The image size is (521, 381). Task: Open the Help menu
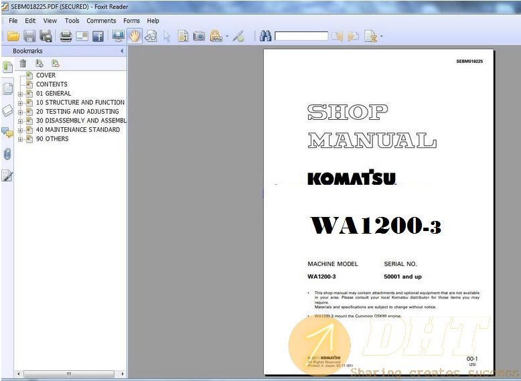(x=153, y=21)
